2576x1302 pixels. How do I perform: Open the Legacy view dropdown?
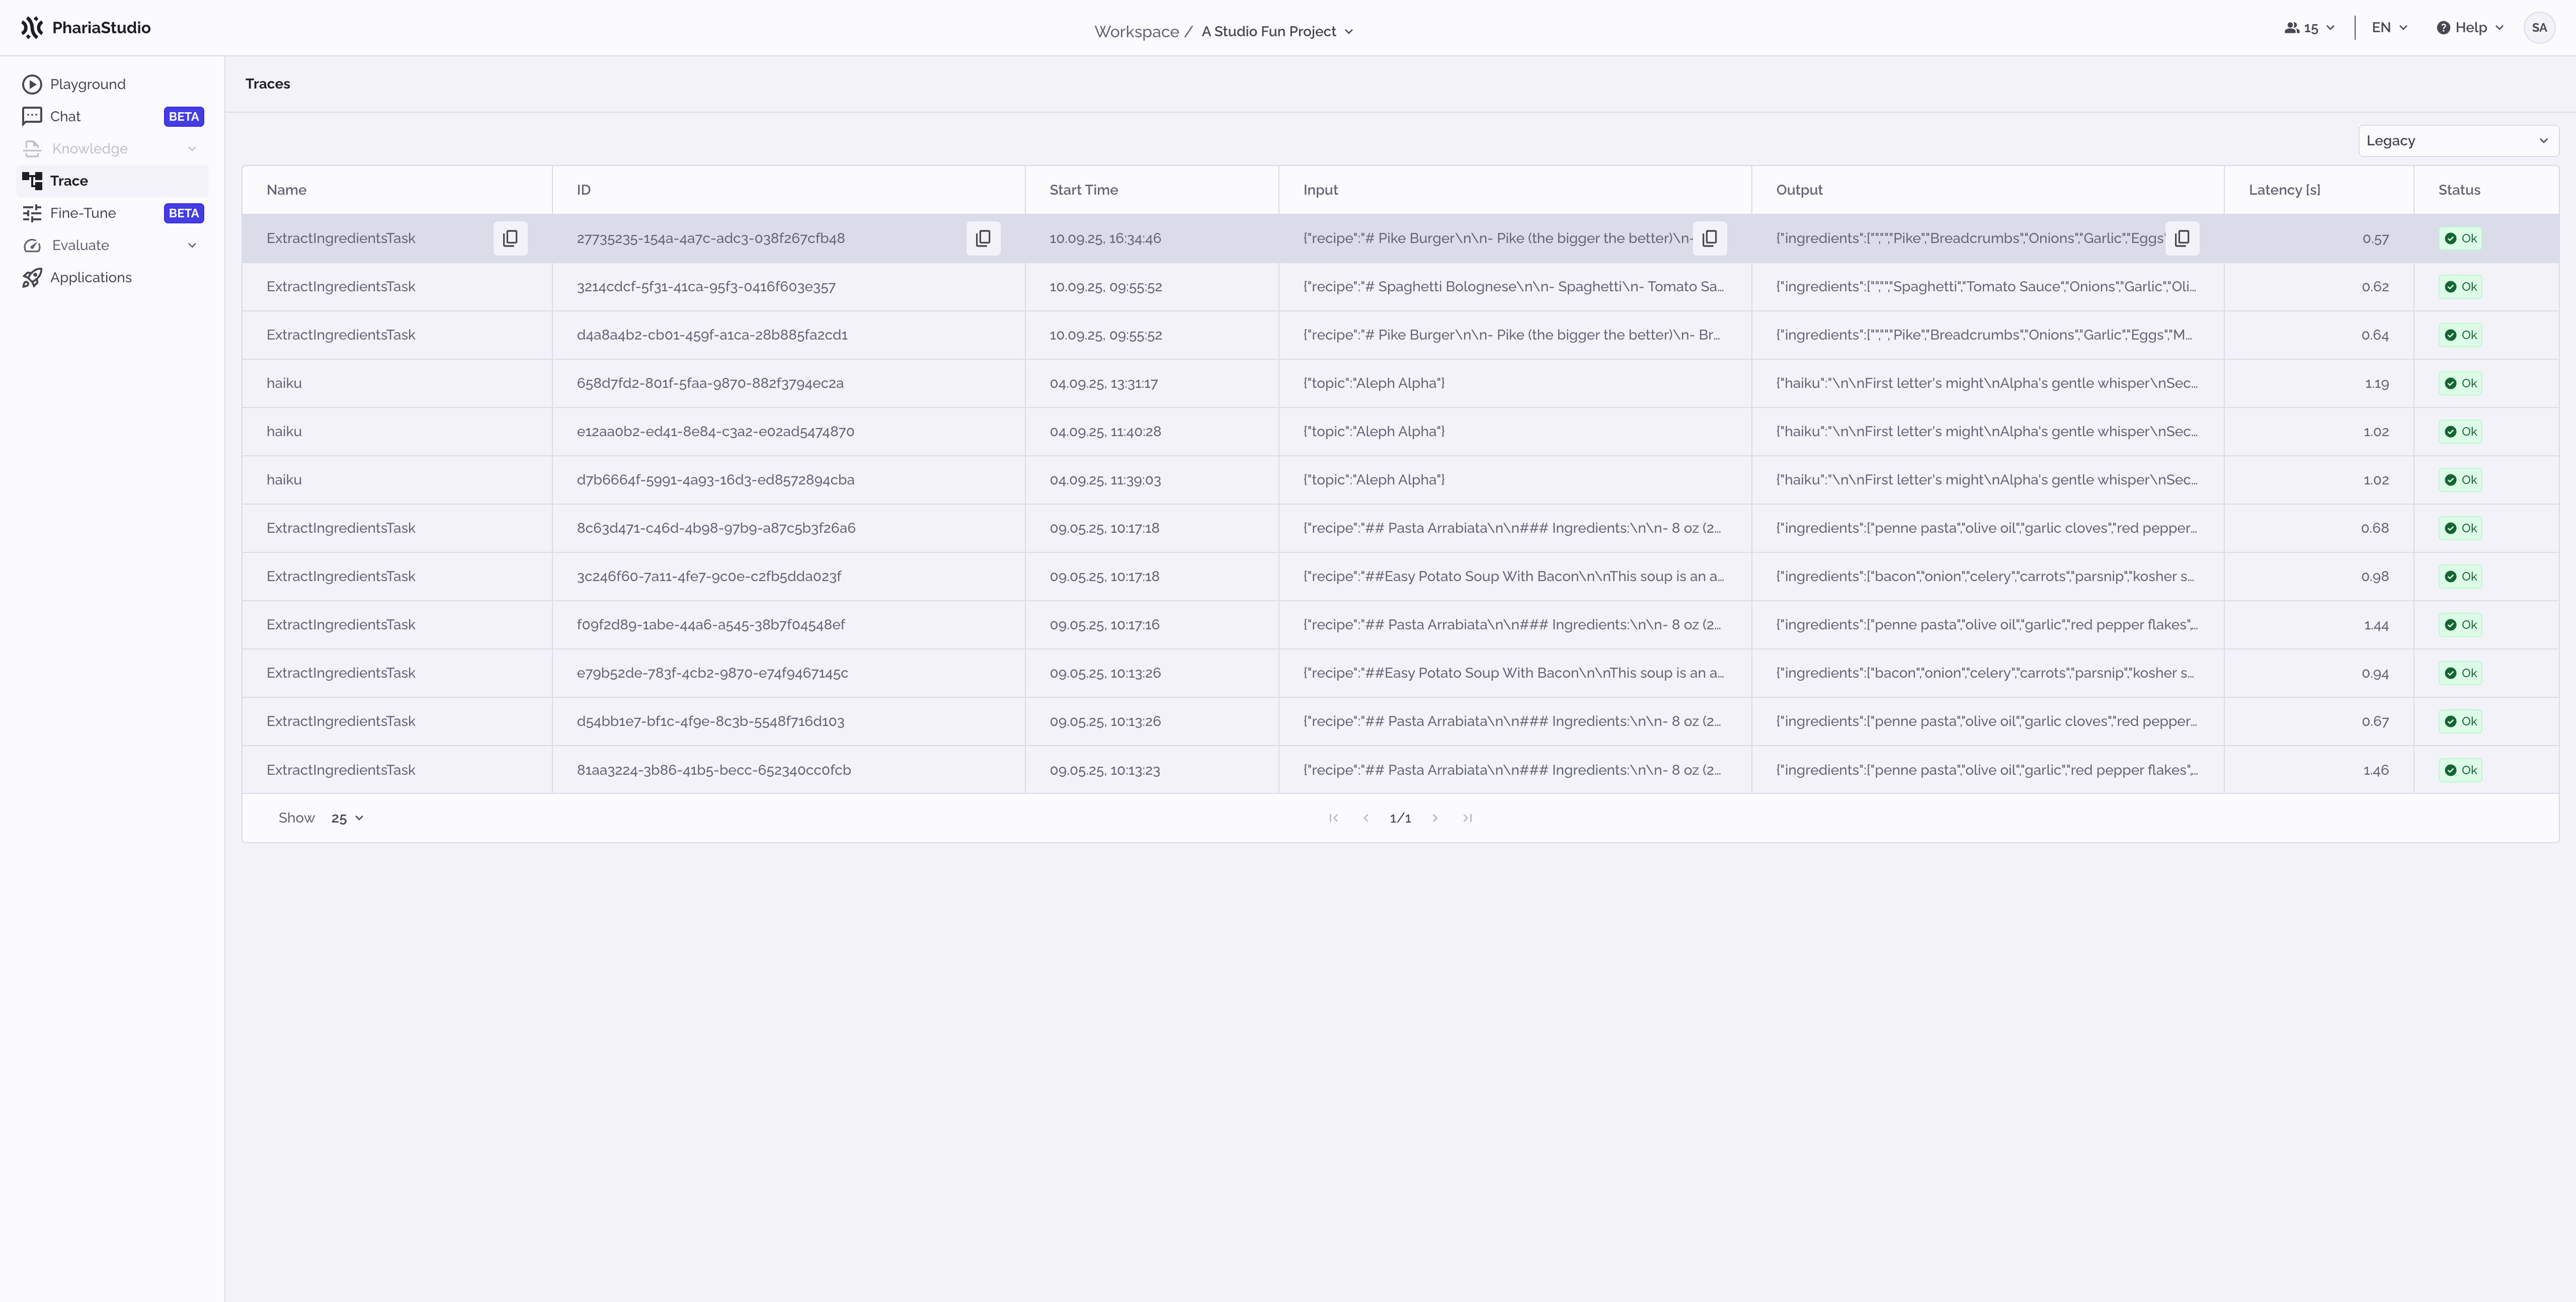tap(2457, 141)
